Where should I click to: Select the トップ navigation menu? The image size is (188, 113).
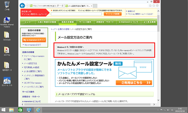pos(28,22)
